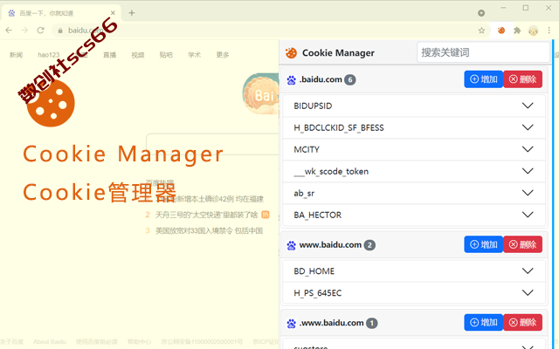Open the Cookie Manager extension icon in toolbar
The width and height of the screenshot is (559, 349).
pyautogui.click(x=501, y=31)
